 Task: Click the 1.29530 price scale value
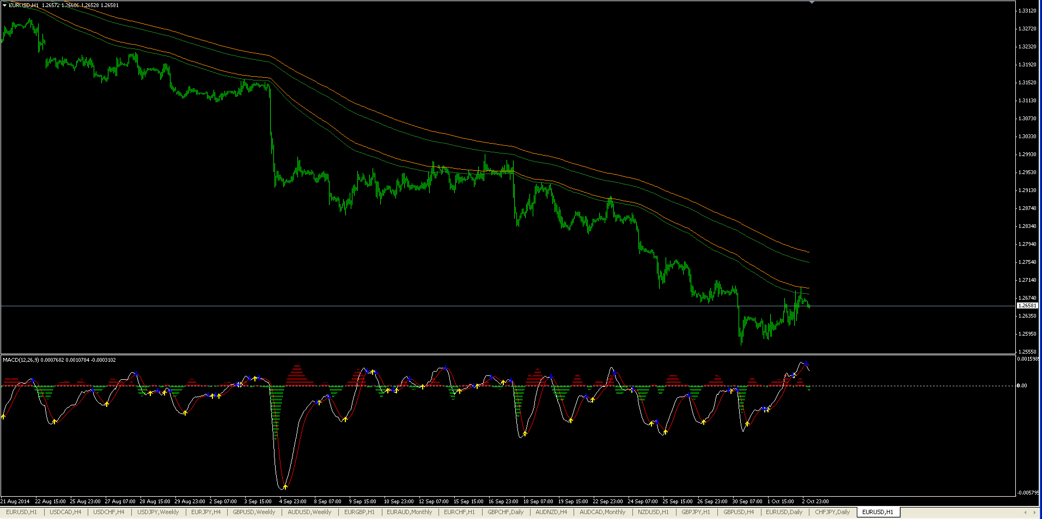click(x=1027, y=172)
